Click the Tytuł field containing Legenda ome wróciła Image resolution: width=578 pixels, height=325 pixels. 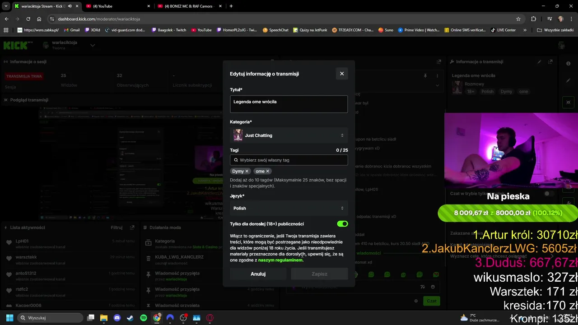click(289, 104)
